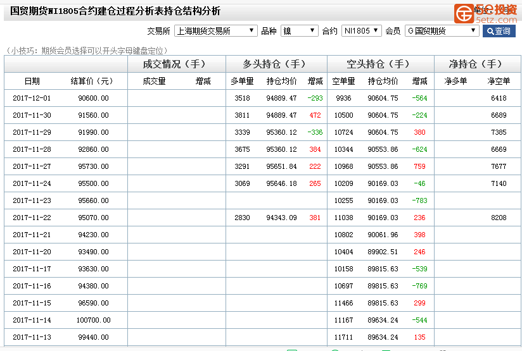Open the 合约 contract dropdown showing NI1805

tap(361, 31)
